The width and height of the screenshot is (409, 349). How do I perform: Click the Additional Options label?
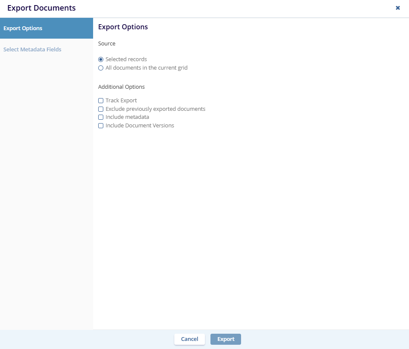[121, 87]
